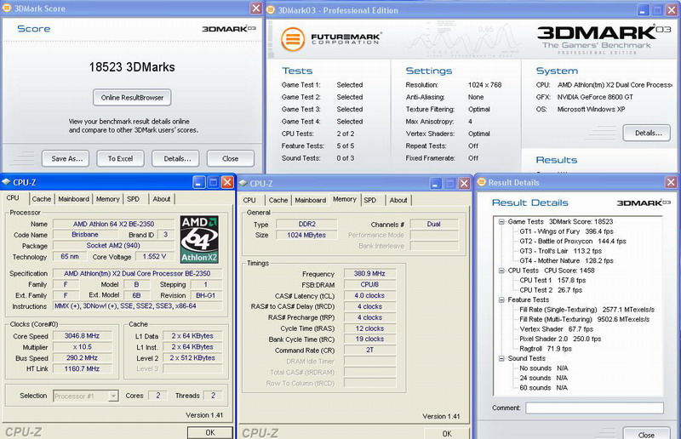Select Fill Rate (Multi-Texturing) row
Viewport: 681px width, 439px height.
(585, 319)
